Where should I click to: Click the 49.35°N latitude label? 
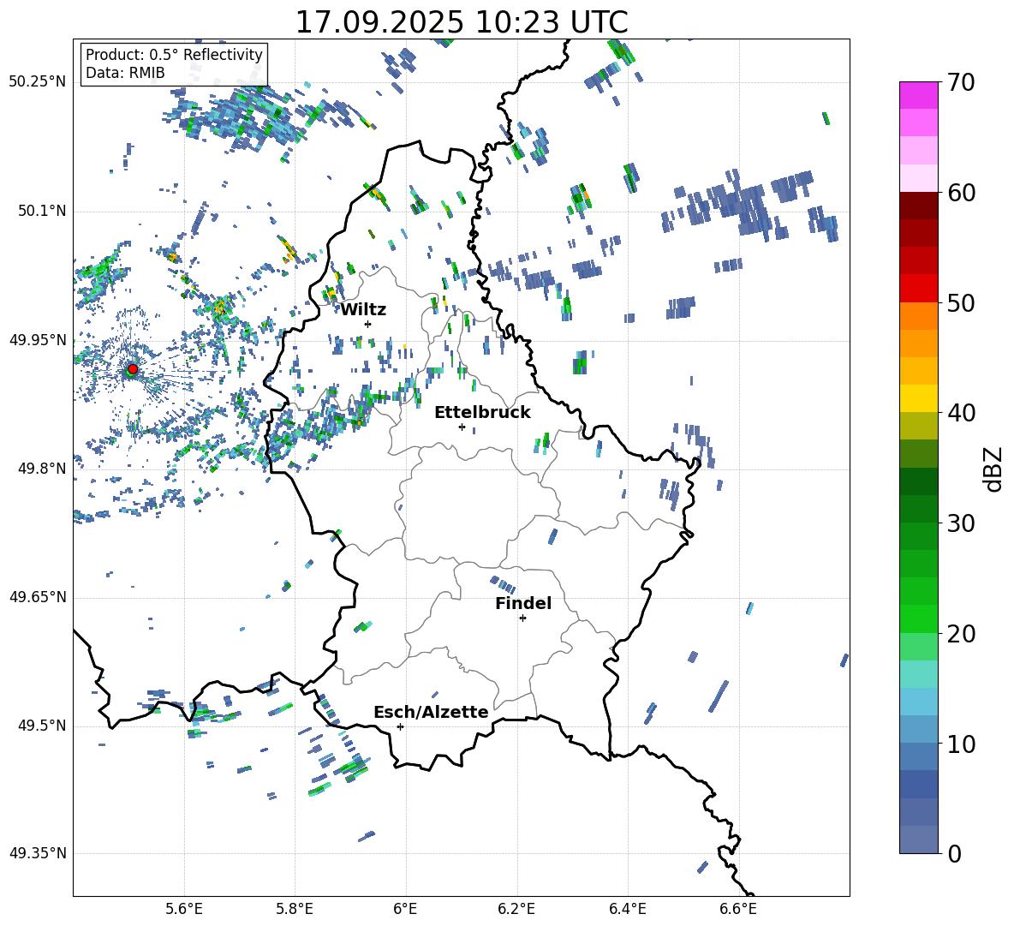click(38, 853)
